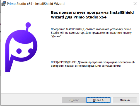Click the purple Primo robot logo
140x106 pixels.
pyautogui.click(x=21, y=47)
